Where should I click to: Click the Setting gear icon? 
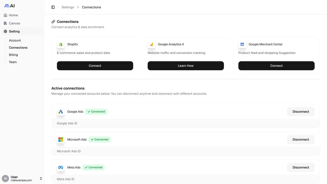[x=5, y=31]
